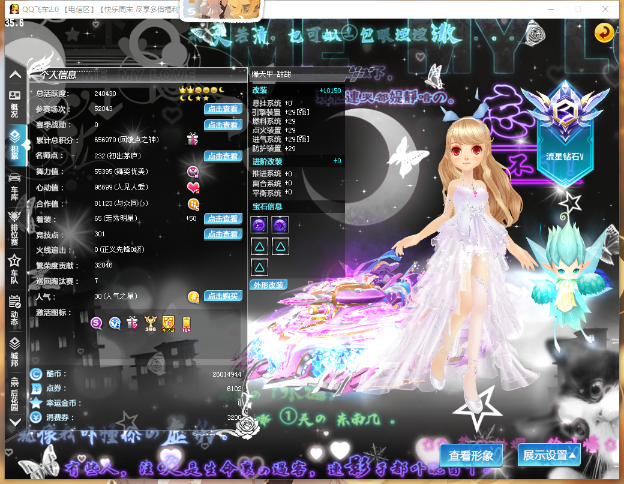Click the 舞力值 dance badge icon
624x484 pixels.
tap(193, 172)
